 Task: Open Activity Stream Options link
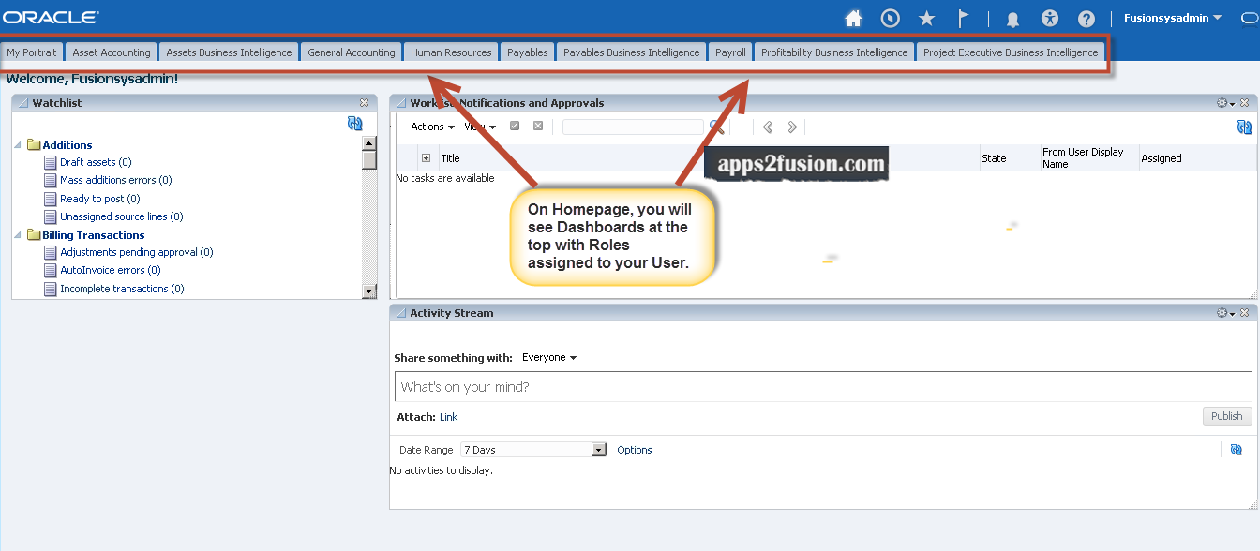point(635,450)
